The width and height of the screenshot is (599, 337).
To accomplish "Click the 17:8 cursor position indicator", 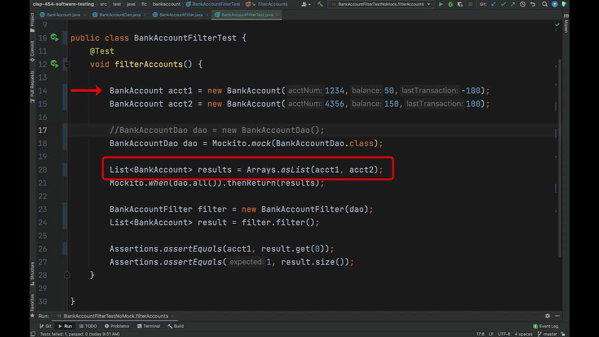I will coord(480,334).
